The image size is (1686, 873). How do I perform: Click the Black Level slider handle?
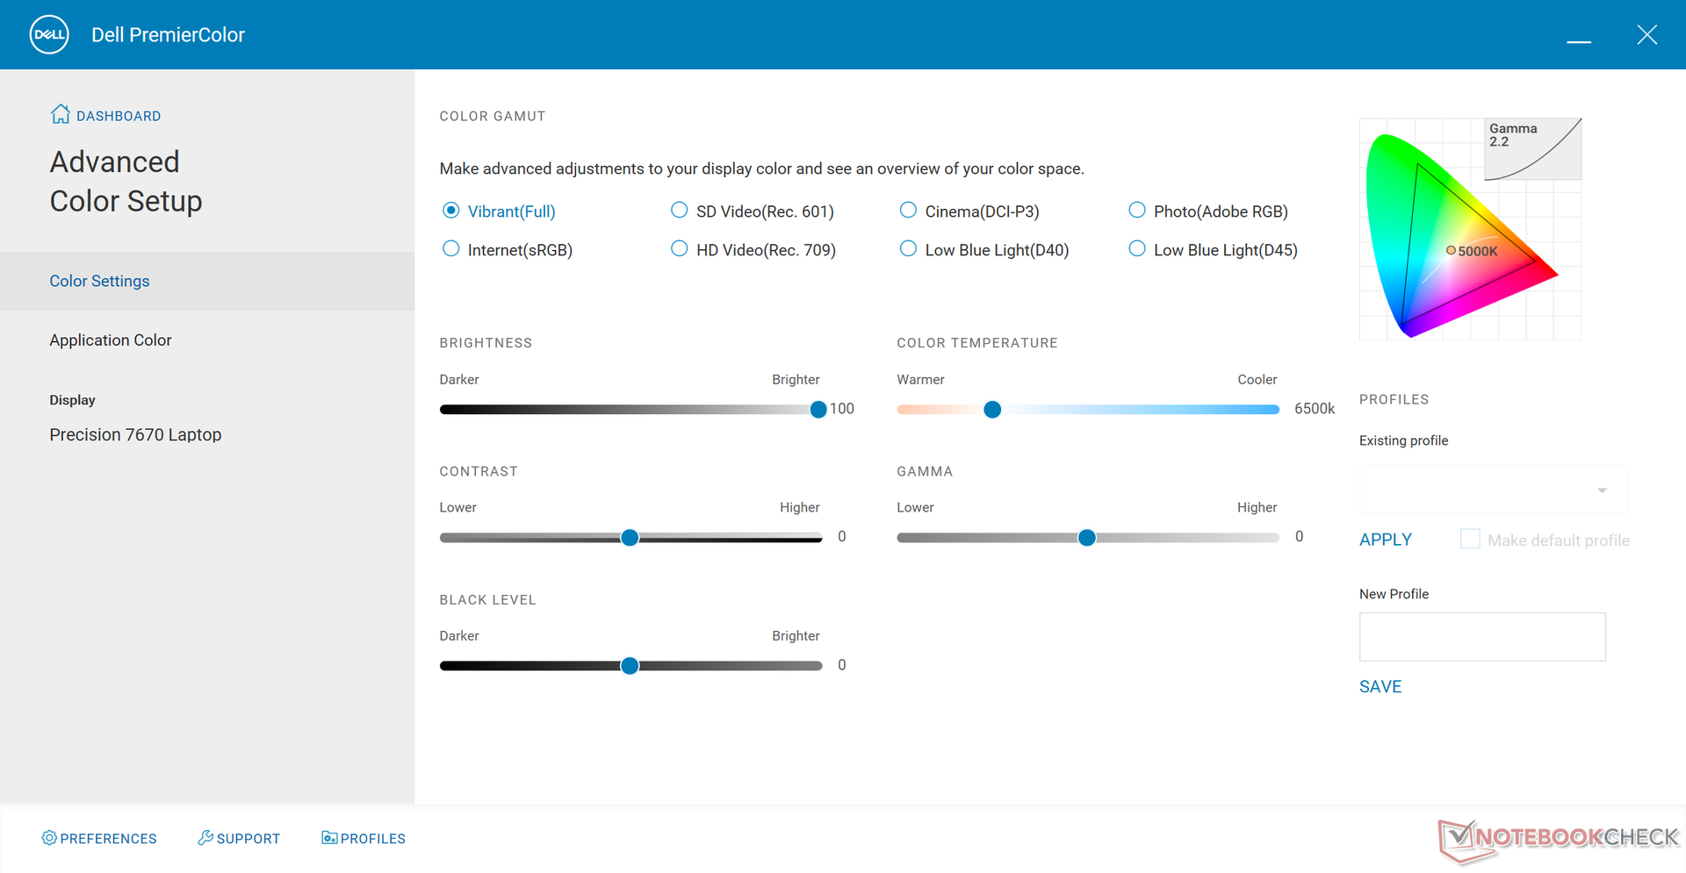tap(630, 666)
